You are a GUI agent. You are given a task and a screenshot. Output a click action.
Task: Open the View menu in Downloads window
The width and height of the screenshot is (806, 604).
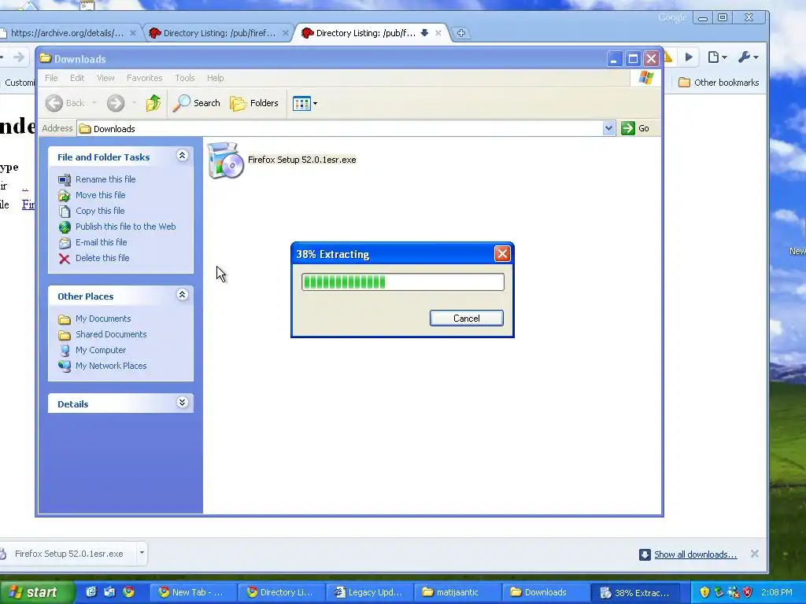(x=105, y=78)
